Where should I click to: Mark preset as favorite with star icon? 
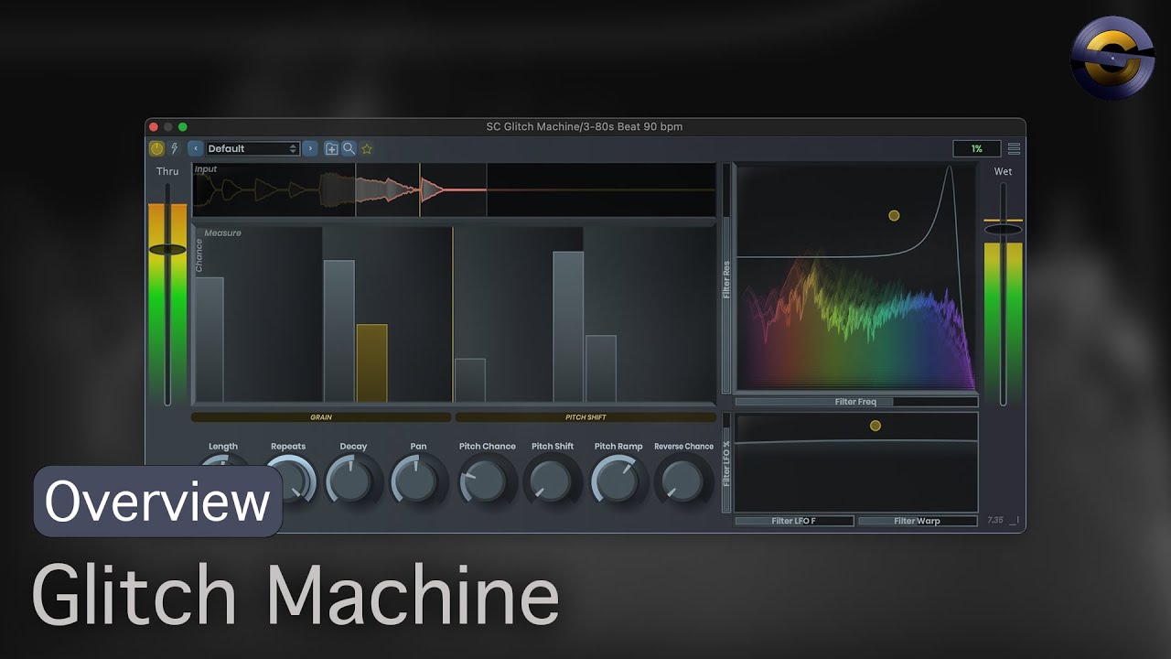(x=367, y=148)
